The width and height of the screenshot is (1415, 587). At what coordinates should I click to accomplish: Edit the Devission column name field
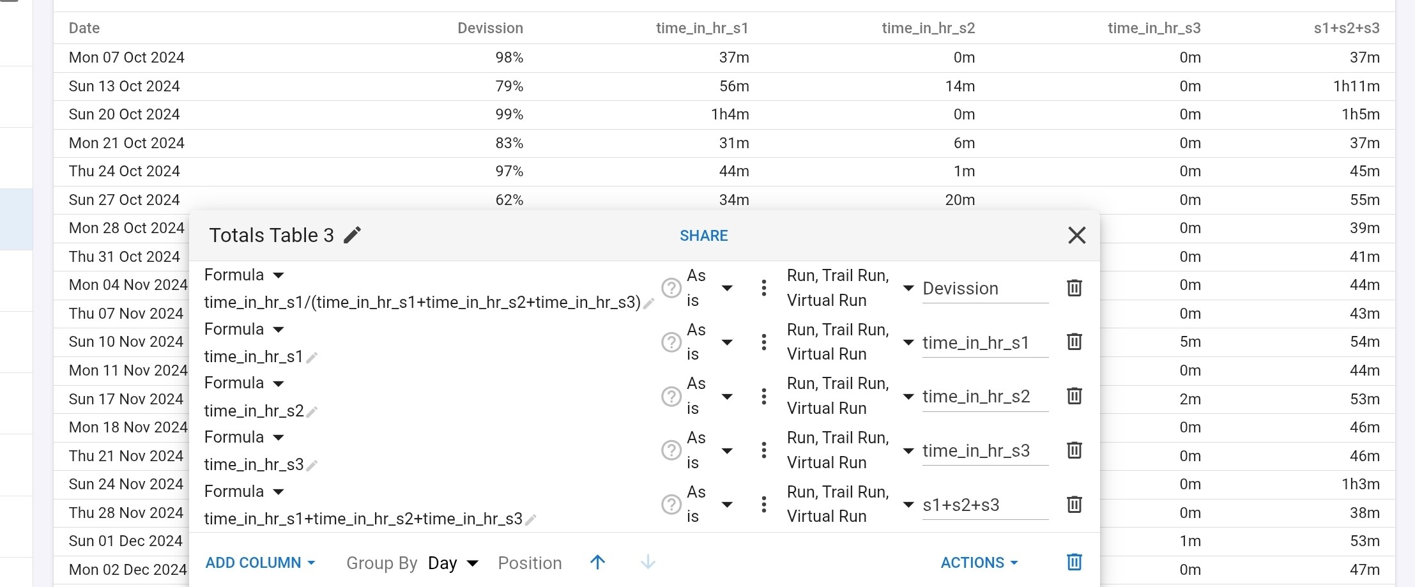984,289
